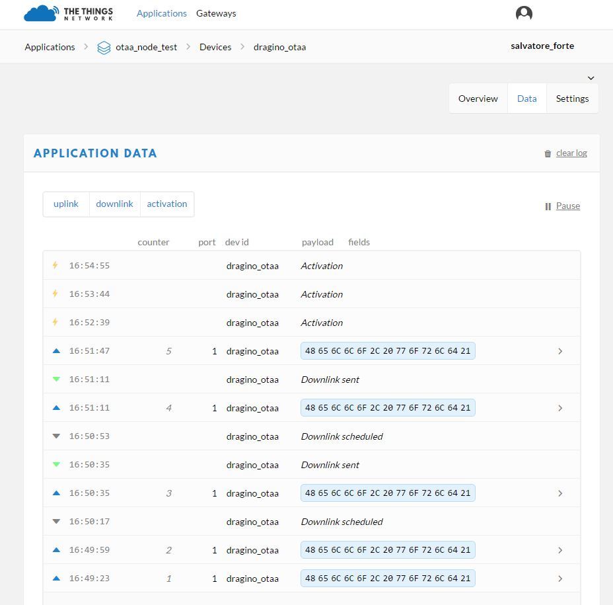Expand the counter 2 uplink row chevron
The image size is (613, 605).
tap(560, 550)
